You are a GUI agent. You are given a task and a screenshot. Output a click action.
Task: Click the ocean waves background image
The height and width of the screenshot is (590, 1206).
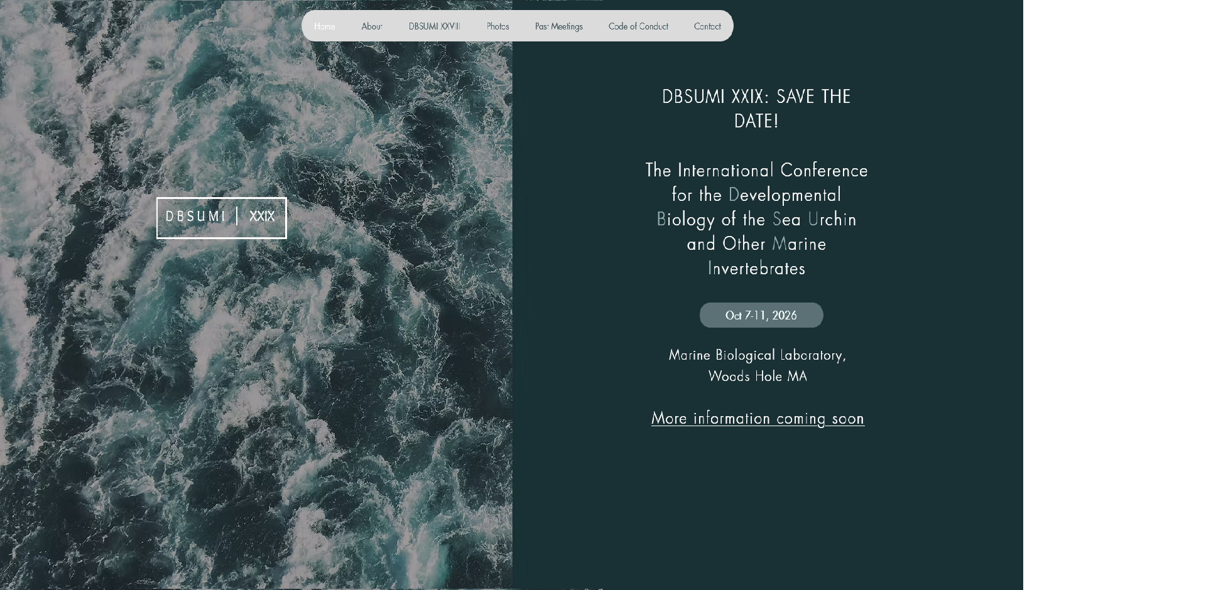coord(251,408)
